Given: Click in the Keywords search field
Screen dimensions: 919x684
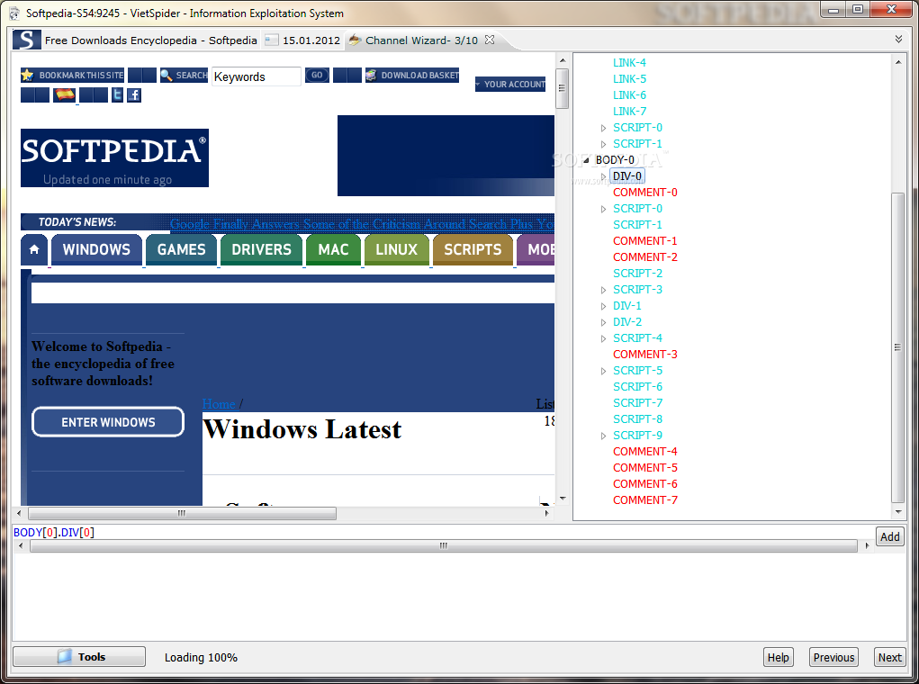Looking at the screenshot, I should [257, 76].
